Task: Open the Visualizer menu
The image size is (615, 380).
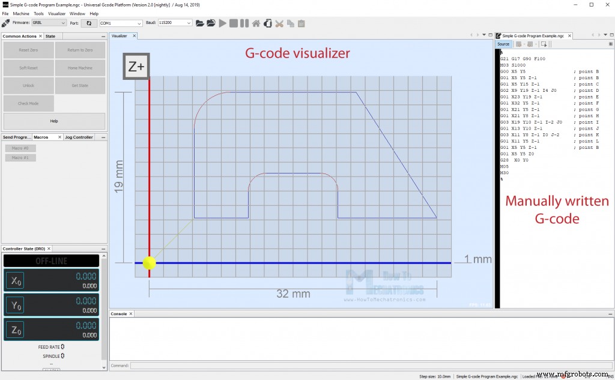Action: click(56, 13)
